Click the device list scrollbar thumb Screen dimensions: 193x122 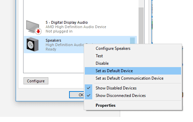pos(141,26)
